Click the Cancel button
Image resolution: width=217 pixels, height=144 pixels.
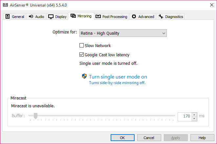[149, 138]
